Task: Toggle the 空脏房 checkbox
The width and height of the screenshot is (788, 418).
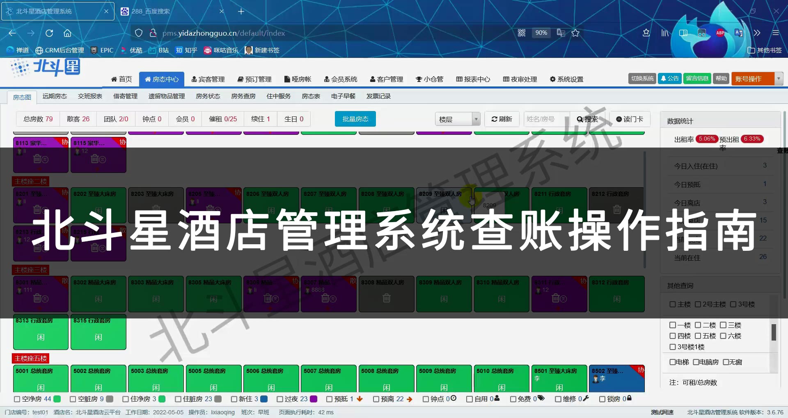Action: (x=73, y=399)
